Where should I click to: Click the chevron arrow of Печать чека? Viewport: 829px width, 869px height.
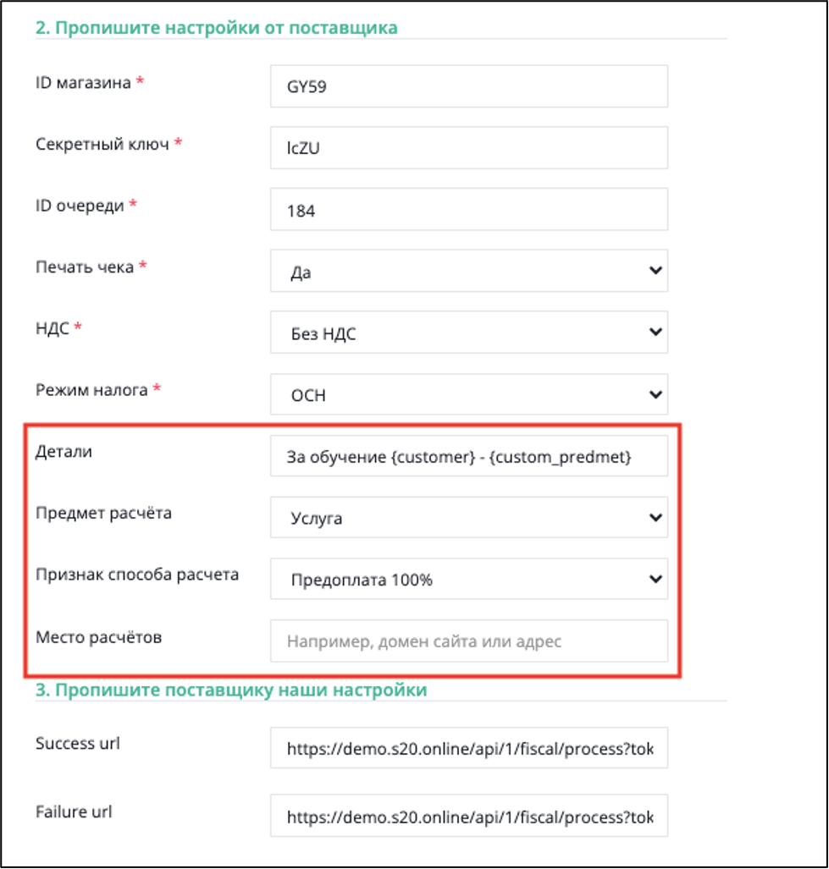[x=655, y=271]
